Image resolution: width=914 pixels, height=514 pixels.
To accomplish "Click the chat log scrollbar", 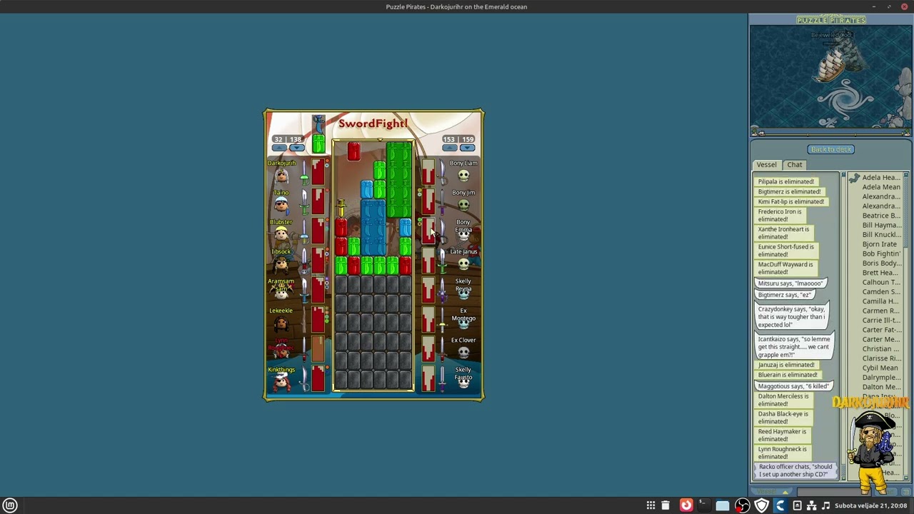I will coord(843,325).
